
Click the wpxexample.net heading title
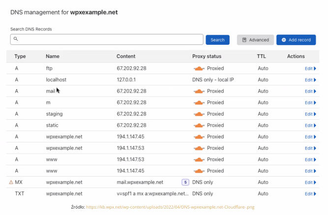pyautogui.click(x=94, y=12)
